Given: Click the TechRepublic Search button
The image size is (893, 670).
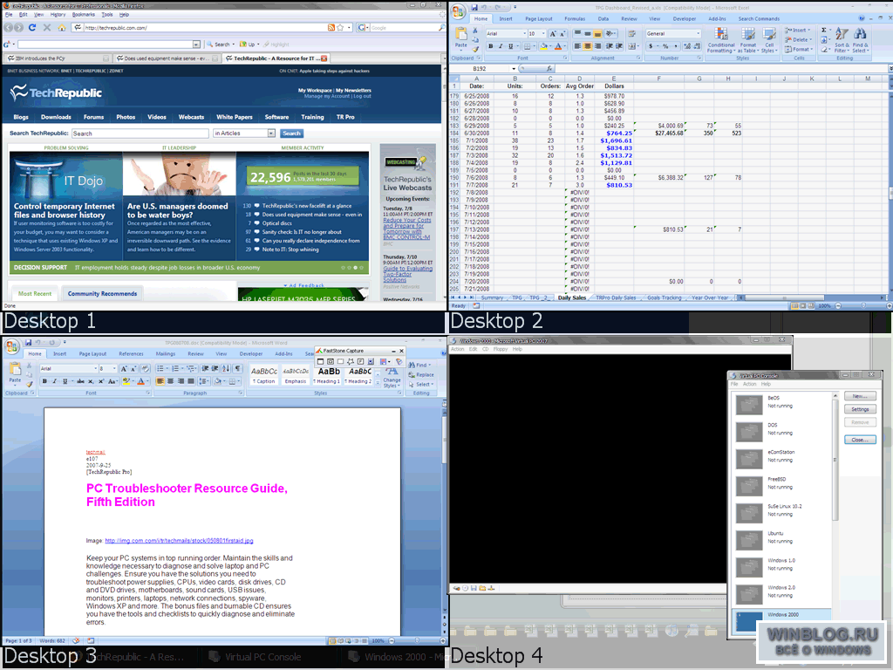Looking at the screenshot, I should pyautogui.click(x=291, y=133).
